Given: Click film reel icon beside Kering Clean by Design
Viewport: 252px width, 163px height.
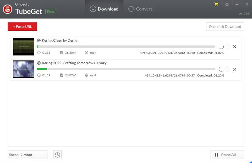Looking at the screenshot, I should [x=39, y=40].
